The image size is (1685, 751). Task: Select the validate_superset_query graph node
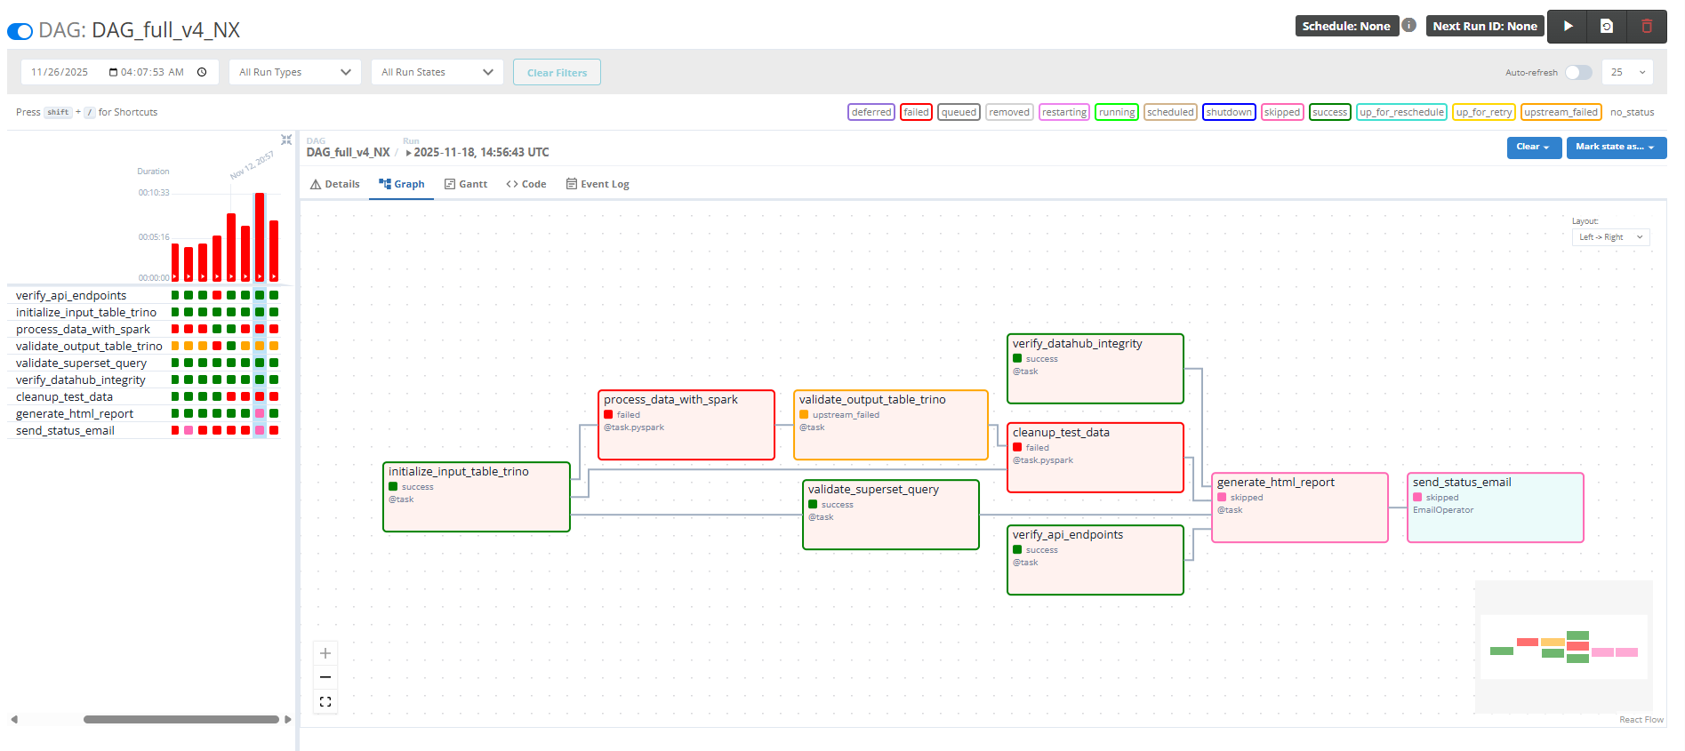tap(891, 515)
